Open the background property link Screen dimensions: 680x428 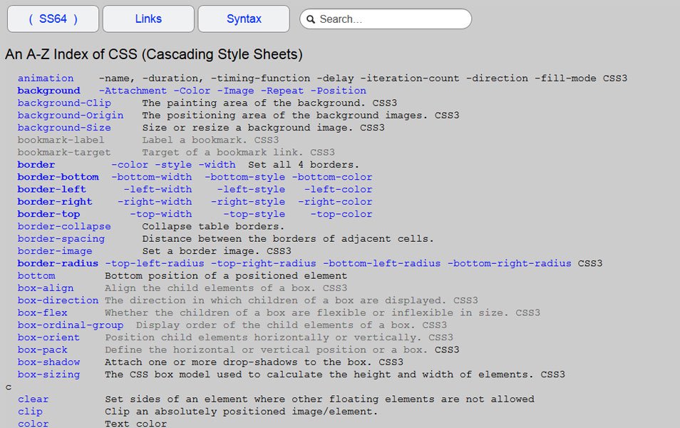48,91
